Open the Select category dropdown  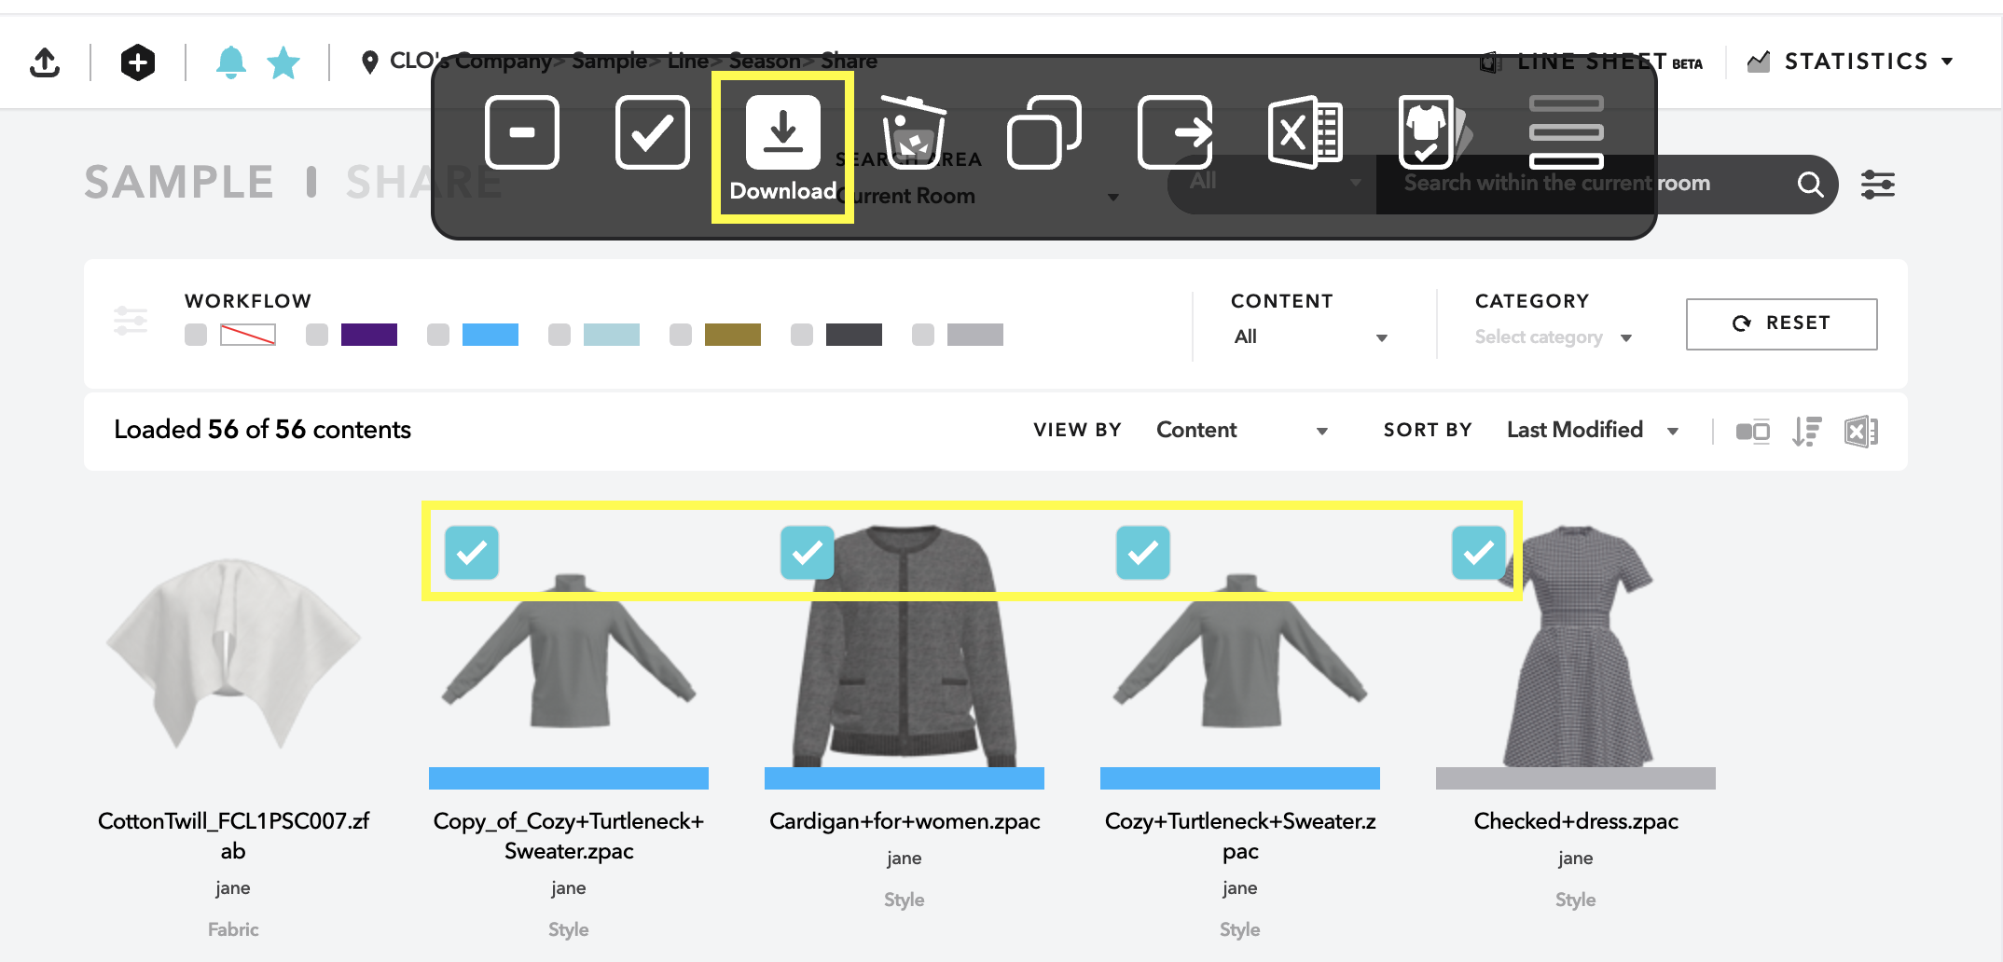pos(1554,337)
